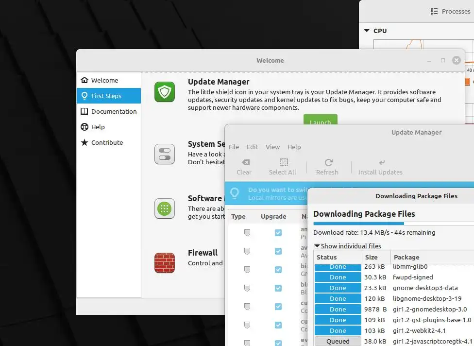Click the Select All toolbar icon

(x=284, y=162)
